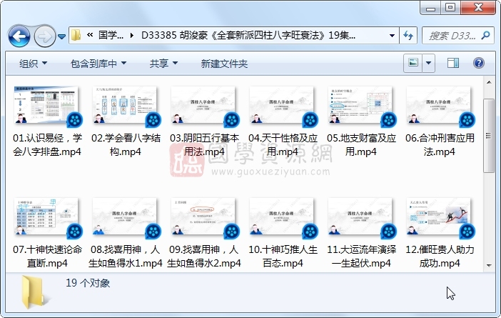The width and height of the screenshot is (501, 318).
Task: Click the scrollbar down arrow
Action: point(489,265)
